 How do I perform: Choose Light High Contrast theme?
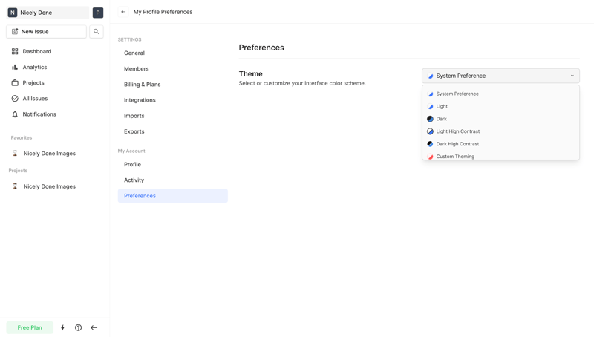point(457,131)
